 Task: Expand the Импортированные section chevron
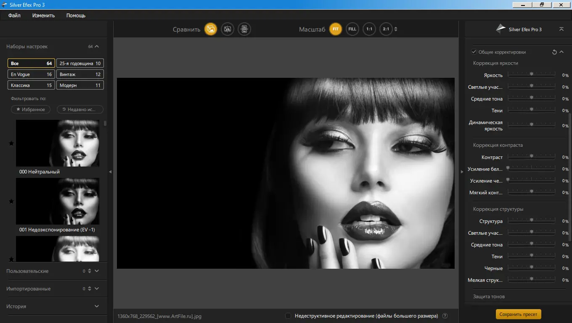point(97,289)
